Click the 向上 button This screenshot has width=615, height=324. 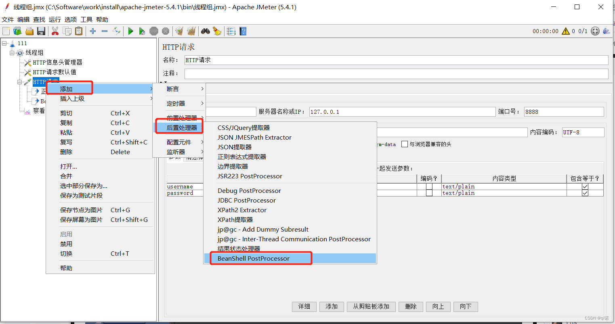click(x=438, y=307)
